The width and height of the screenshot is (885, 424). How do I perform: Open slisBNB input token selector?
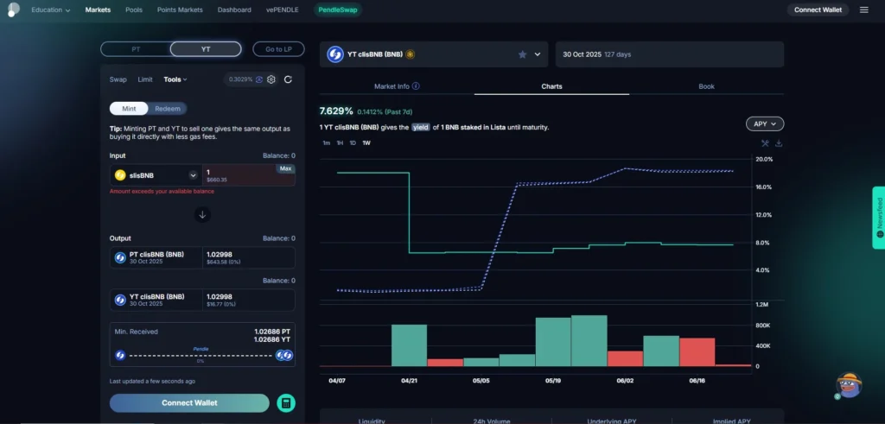(156, 175)
